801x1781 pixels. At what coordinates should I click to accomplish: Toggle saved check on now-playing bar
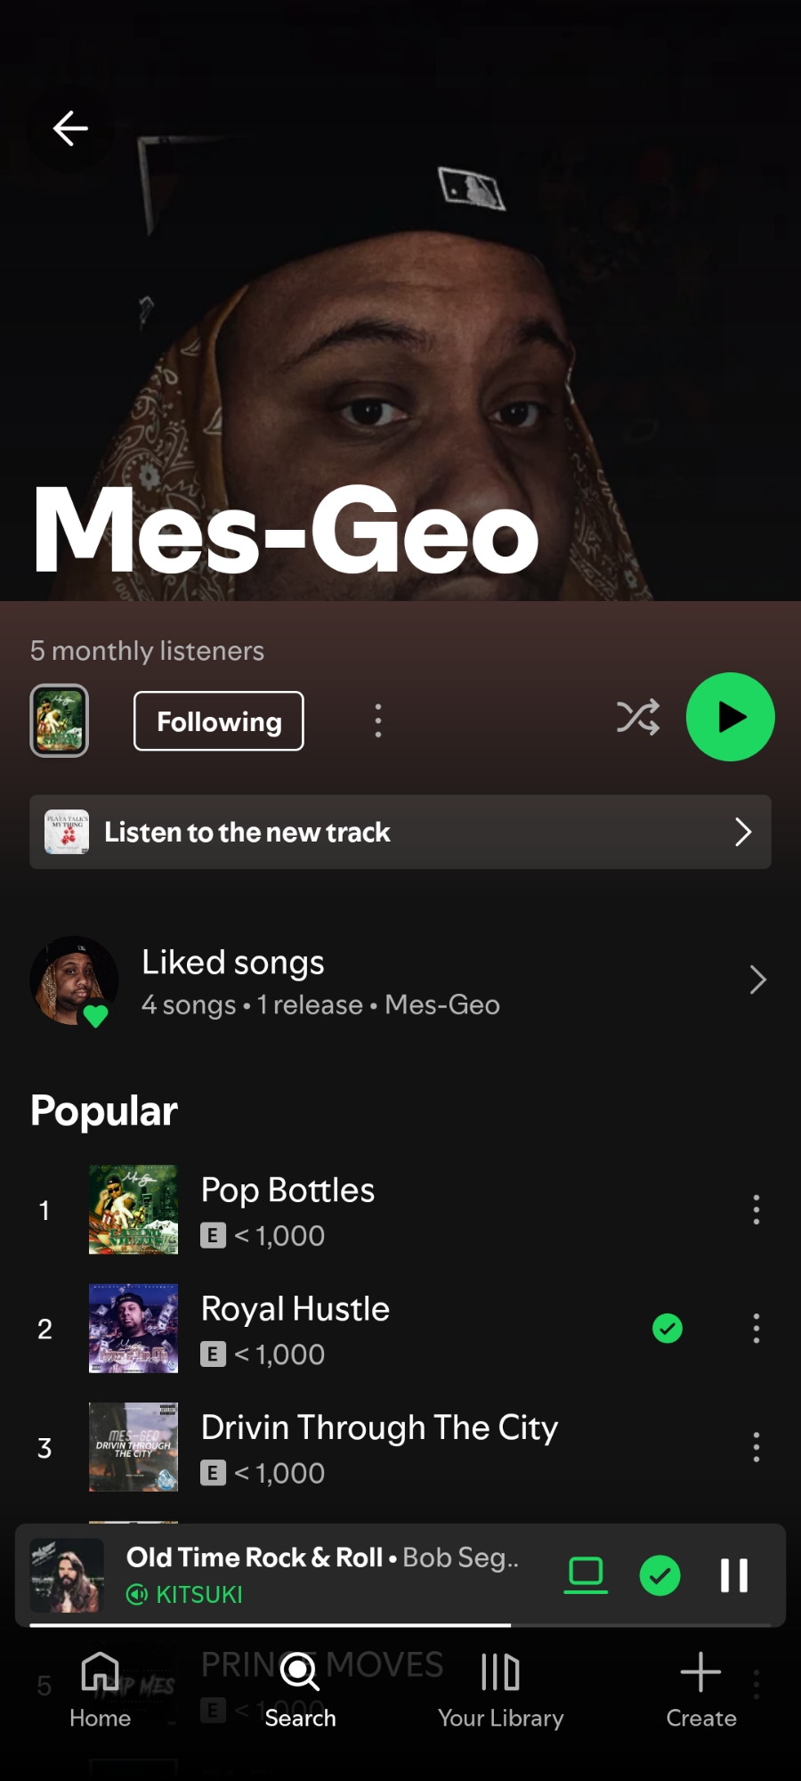tap(660, 1575)
